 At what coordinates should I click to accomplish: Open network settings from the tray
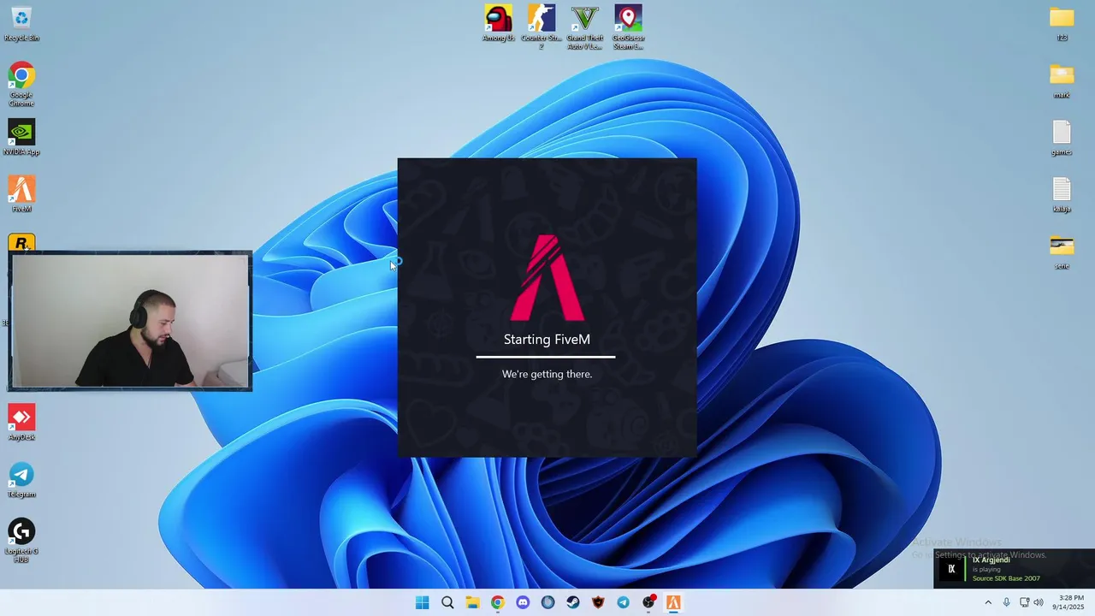1024,602
